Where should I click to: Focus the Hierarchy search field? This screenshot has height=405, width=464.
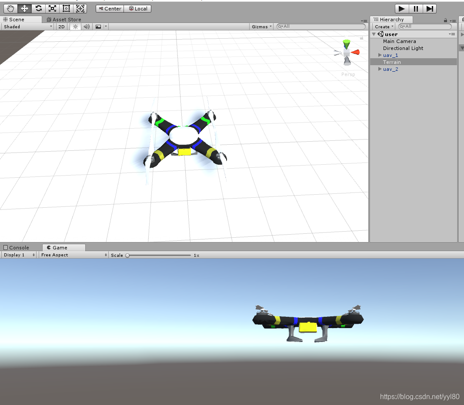[425, 27]
